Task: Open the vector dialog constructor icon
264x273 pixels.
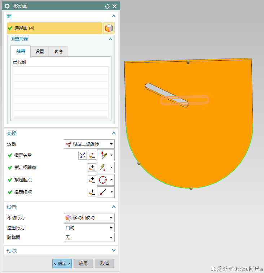Action: [x=92, y=155]
